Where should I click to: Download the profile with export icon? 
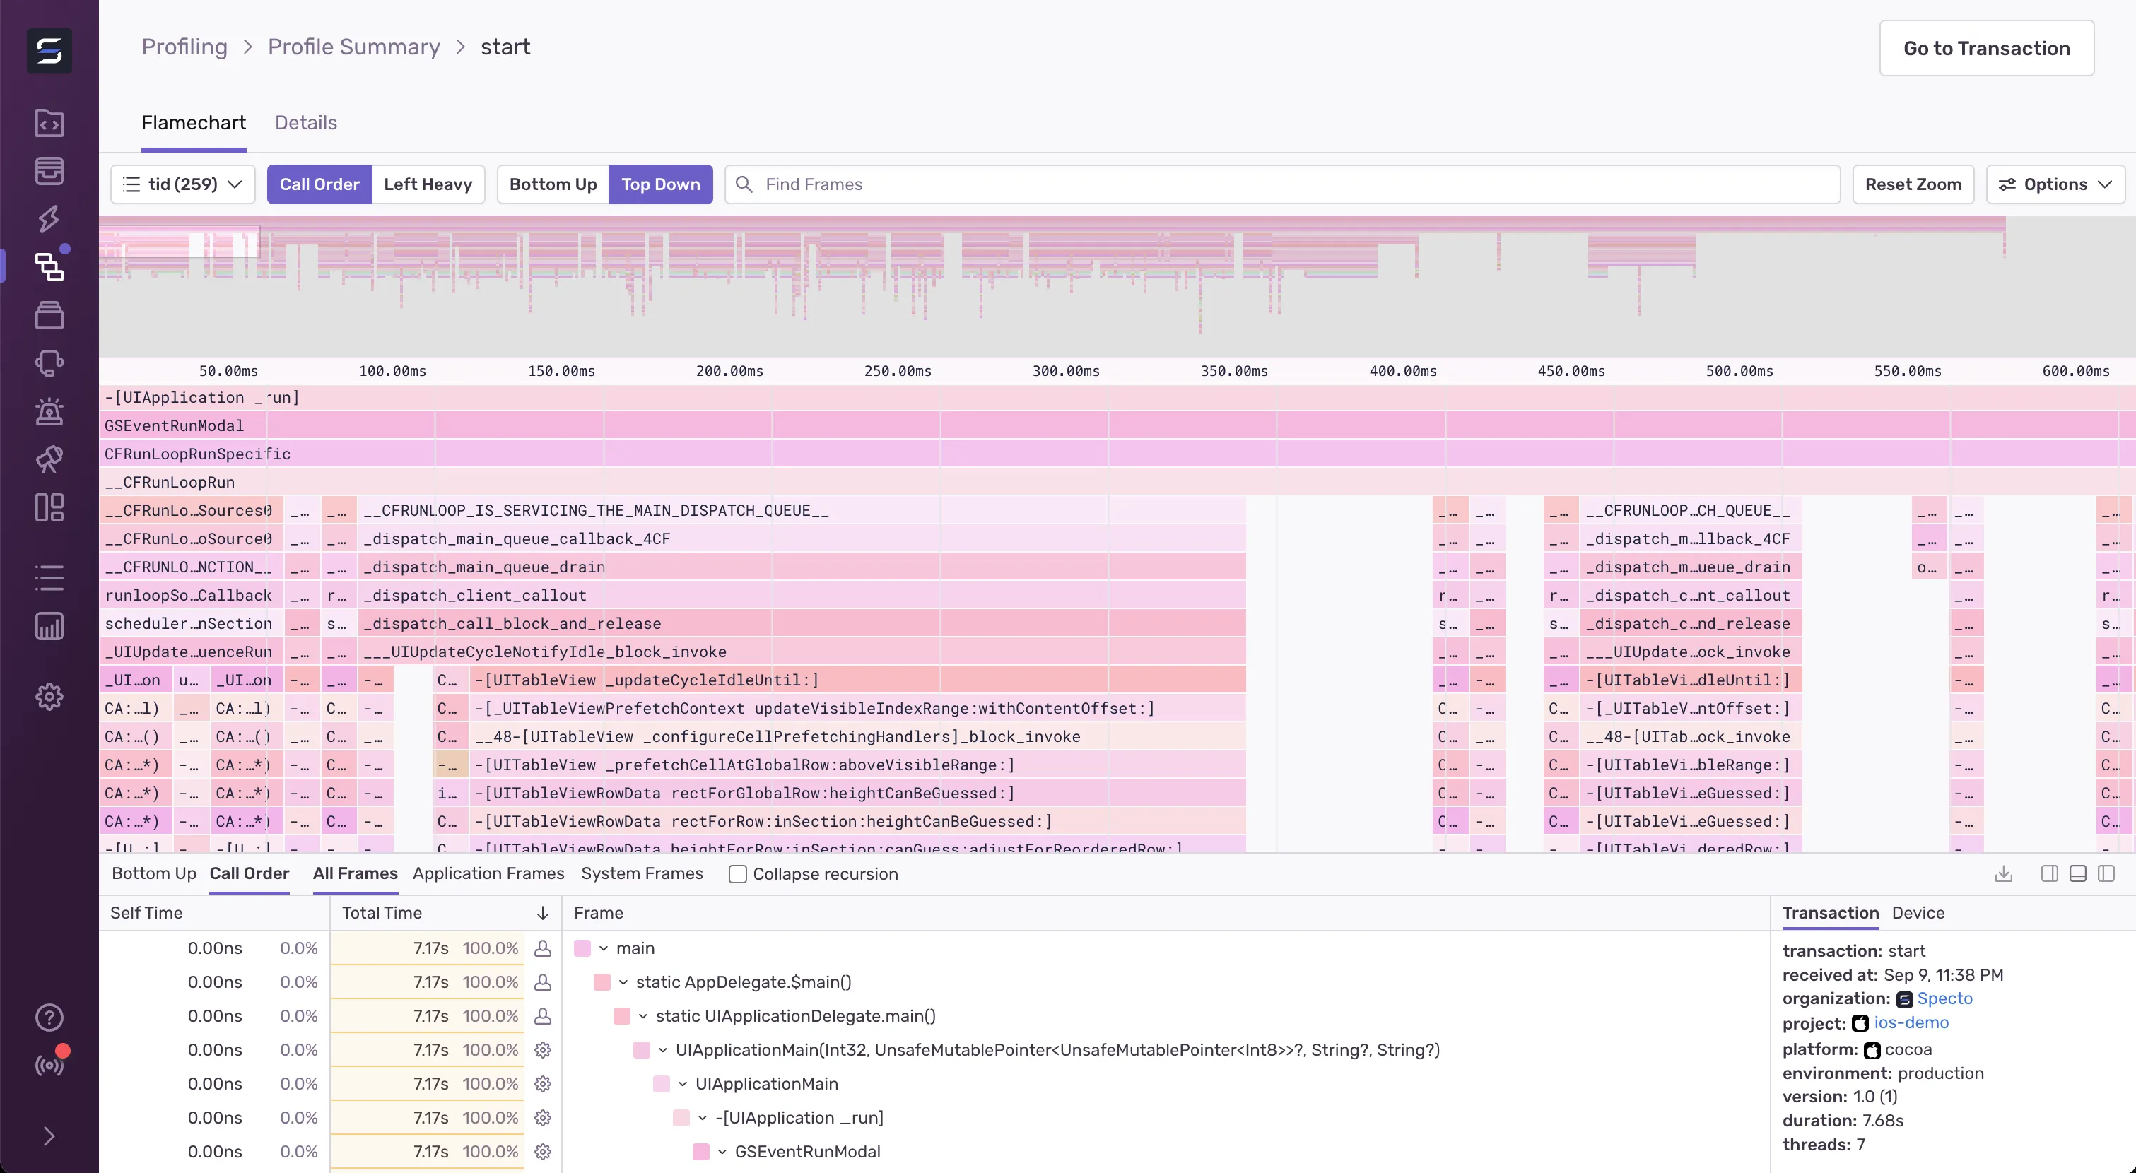[2003, 873]
